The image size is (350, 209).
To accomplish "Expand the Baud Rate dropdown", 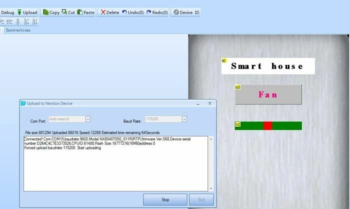I will tap(184, 119).
